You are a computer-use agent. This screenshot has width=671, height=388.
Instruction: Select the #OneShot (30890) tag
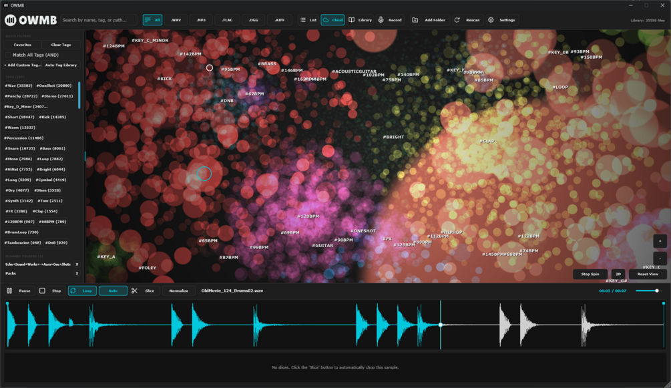[x=54, y=85]
